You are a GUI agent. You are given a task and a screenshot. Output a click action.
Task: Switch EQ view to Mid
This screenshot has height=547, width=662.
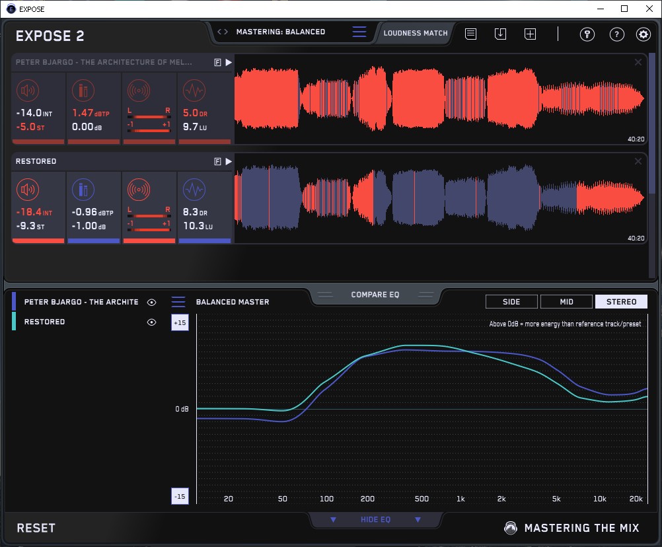coord(566,302)
